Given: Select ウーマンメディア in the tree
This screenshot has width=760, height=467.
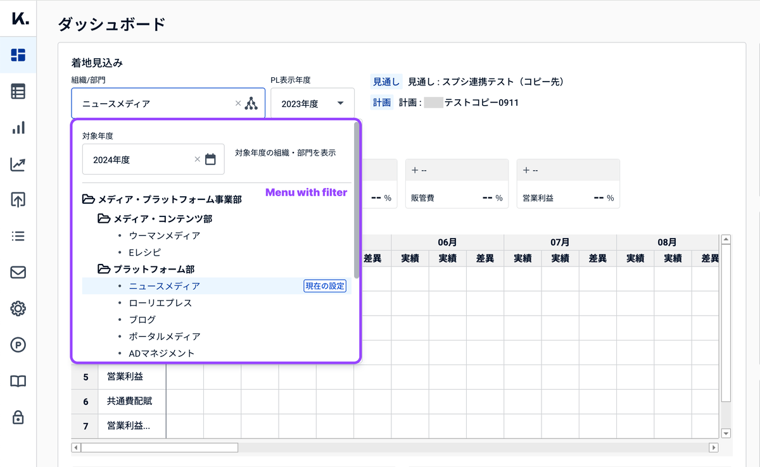Looking at the screenshot, I should click(164, 235).
